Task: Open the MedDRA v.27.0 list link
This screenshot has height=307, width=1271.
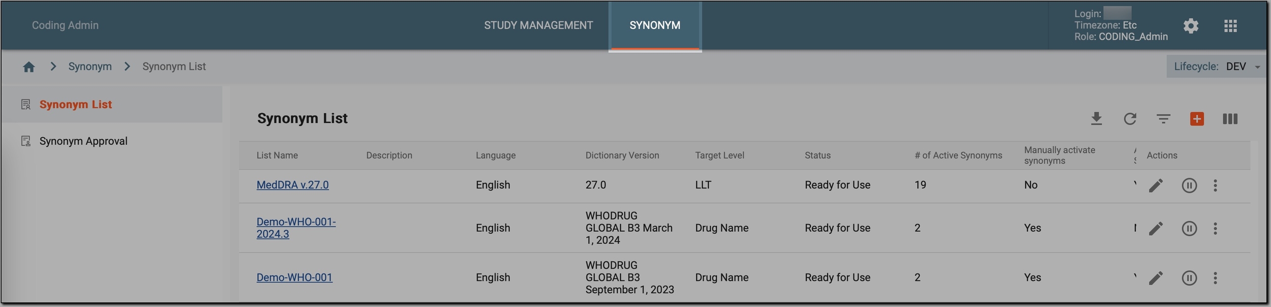Action: point(292,185)
